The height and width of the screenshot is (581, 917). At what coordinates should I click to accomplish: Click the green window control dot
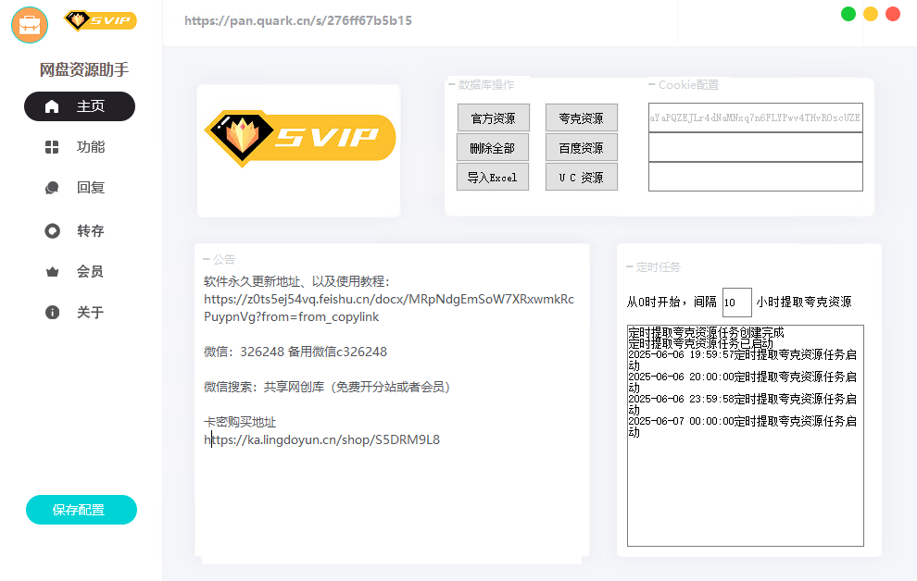tap(848, 14)
